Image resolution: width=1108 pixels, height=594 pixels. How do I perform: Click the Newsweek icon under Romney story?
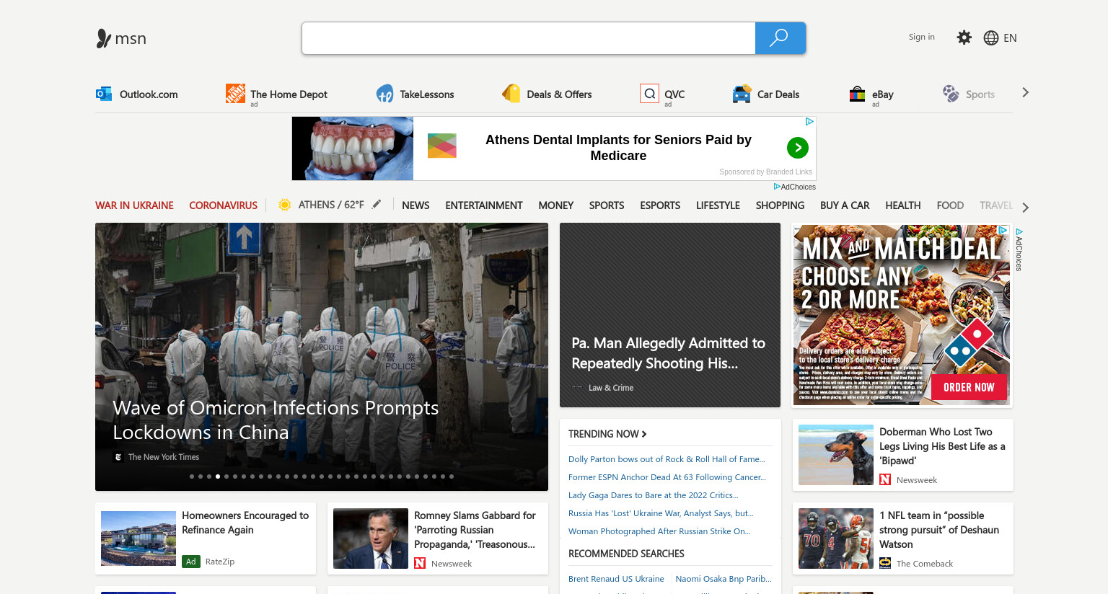[x=420, y=563]
